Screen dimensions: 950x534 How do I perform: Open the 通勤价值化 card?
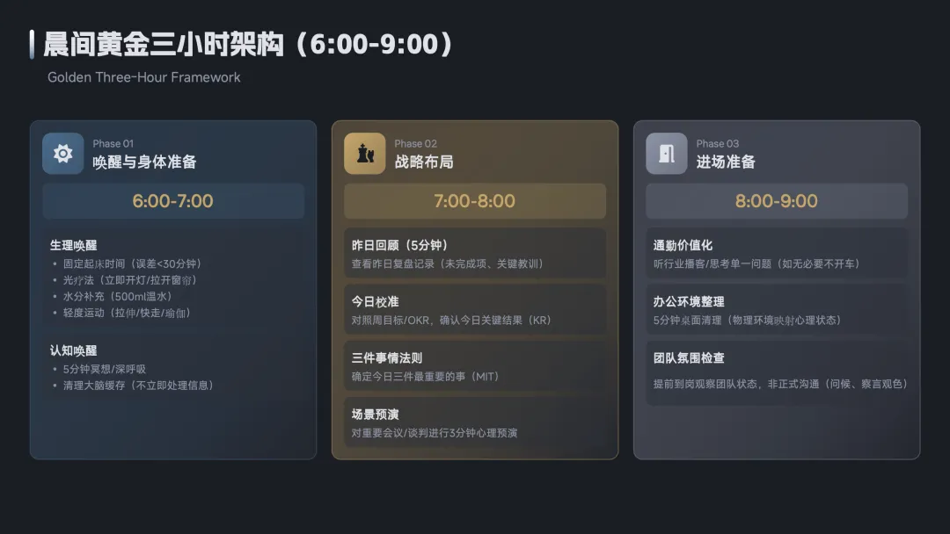tap(777, 254)
